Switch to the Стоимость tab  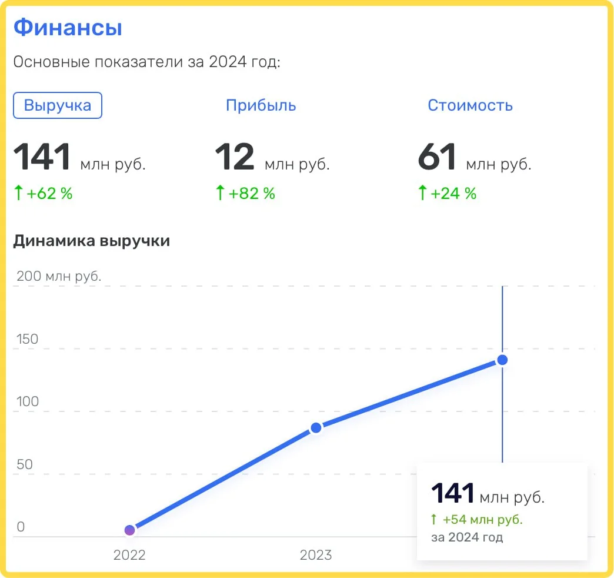click(470, 105)
